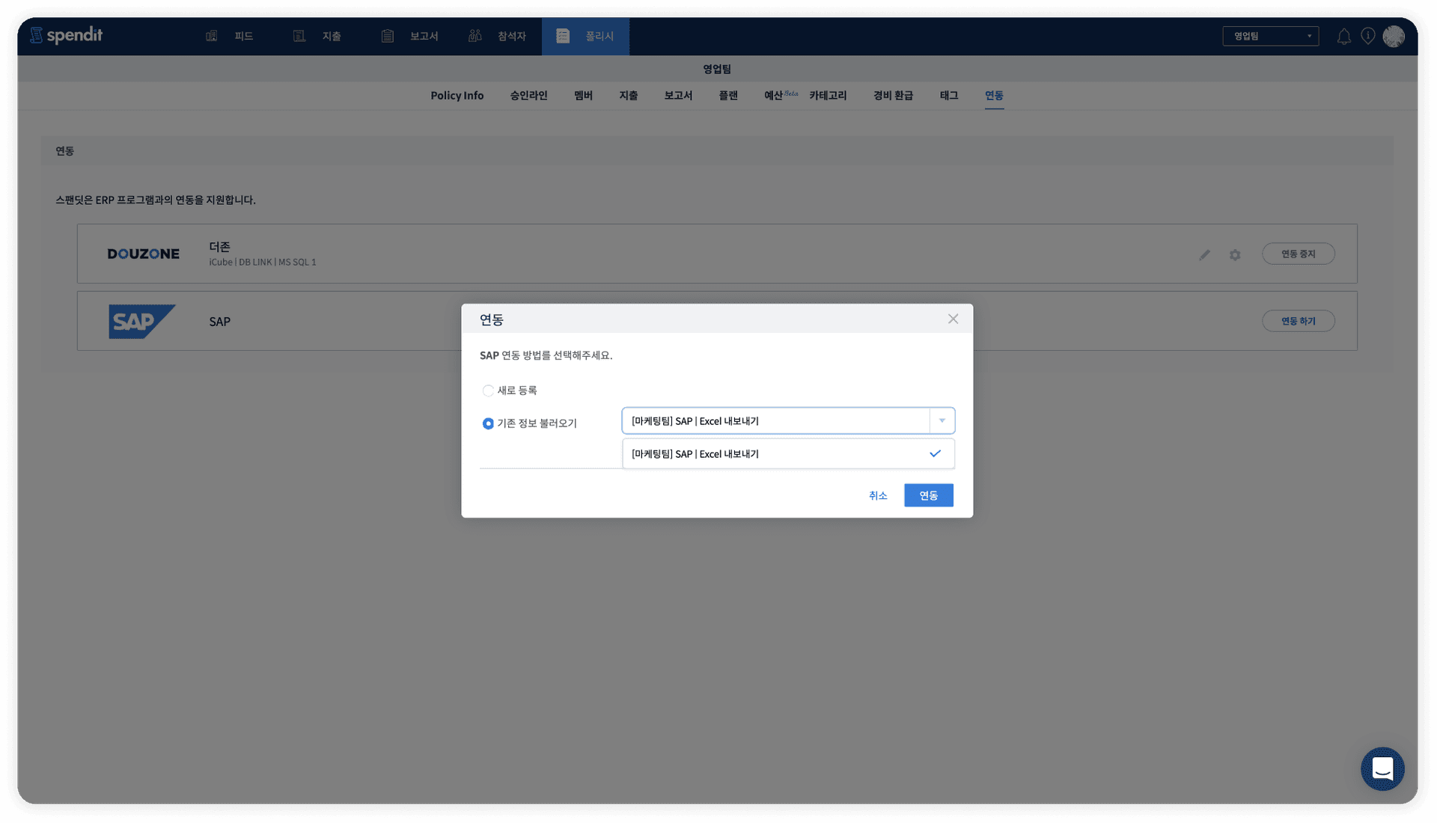Switch to the 플랜 tab
This screenshot has width=1437, height=823.
728,96
